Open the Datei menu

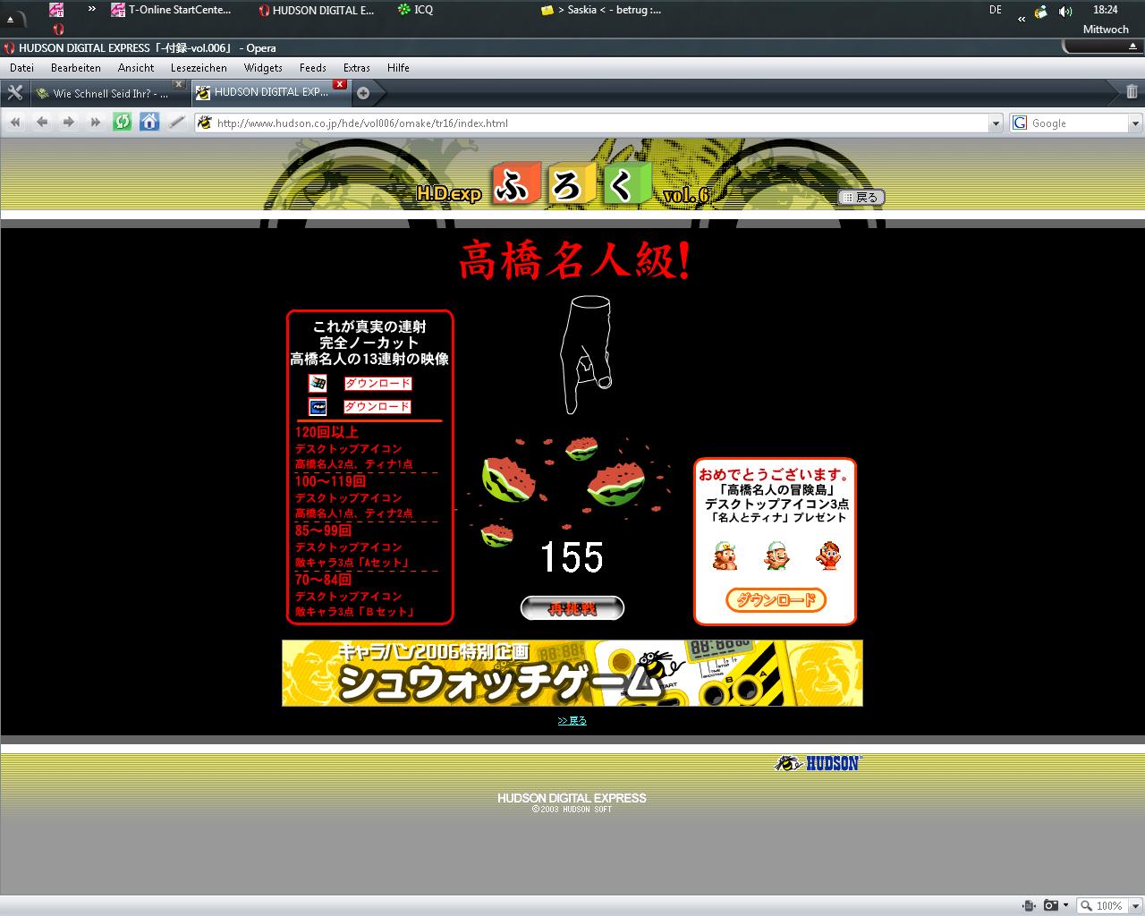(x=21, y=68)
